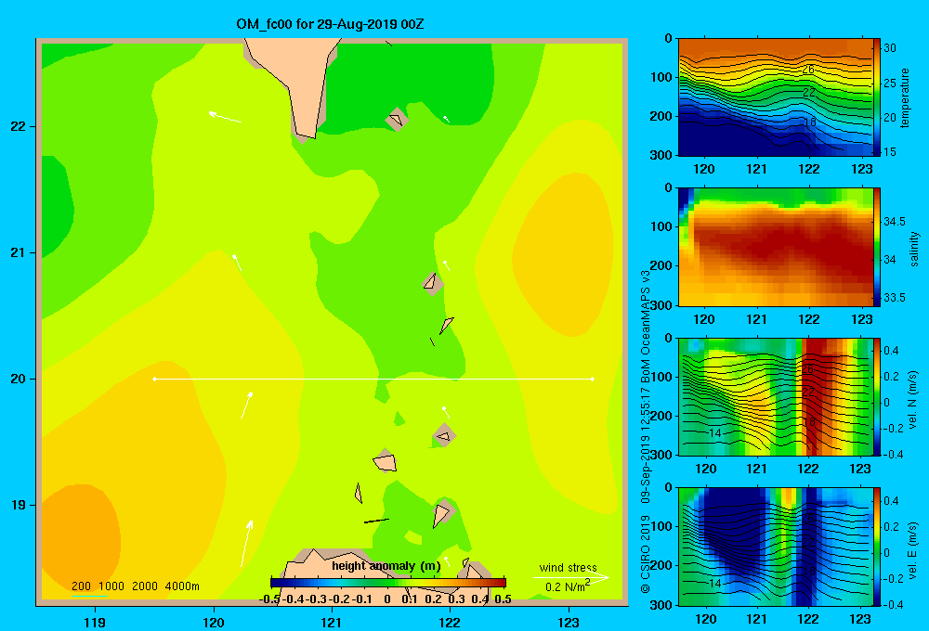The image size is (929, 631).
Task: Click the '14' contour label in the vel. E panel
Action: (715, 583)
